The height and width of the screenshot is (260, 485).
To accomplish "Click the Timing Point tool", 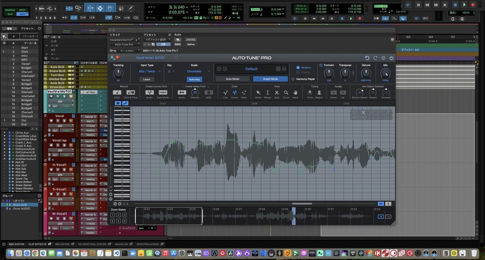I will pos(310,92).
